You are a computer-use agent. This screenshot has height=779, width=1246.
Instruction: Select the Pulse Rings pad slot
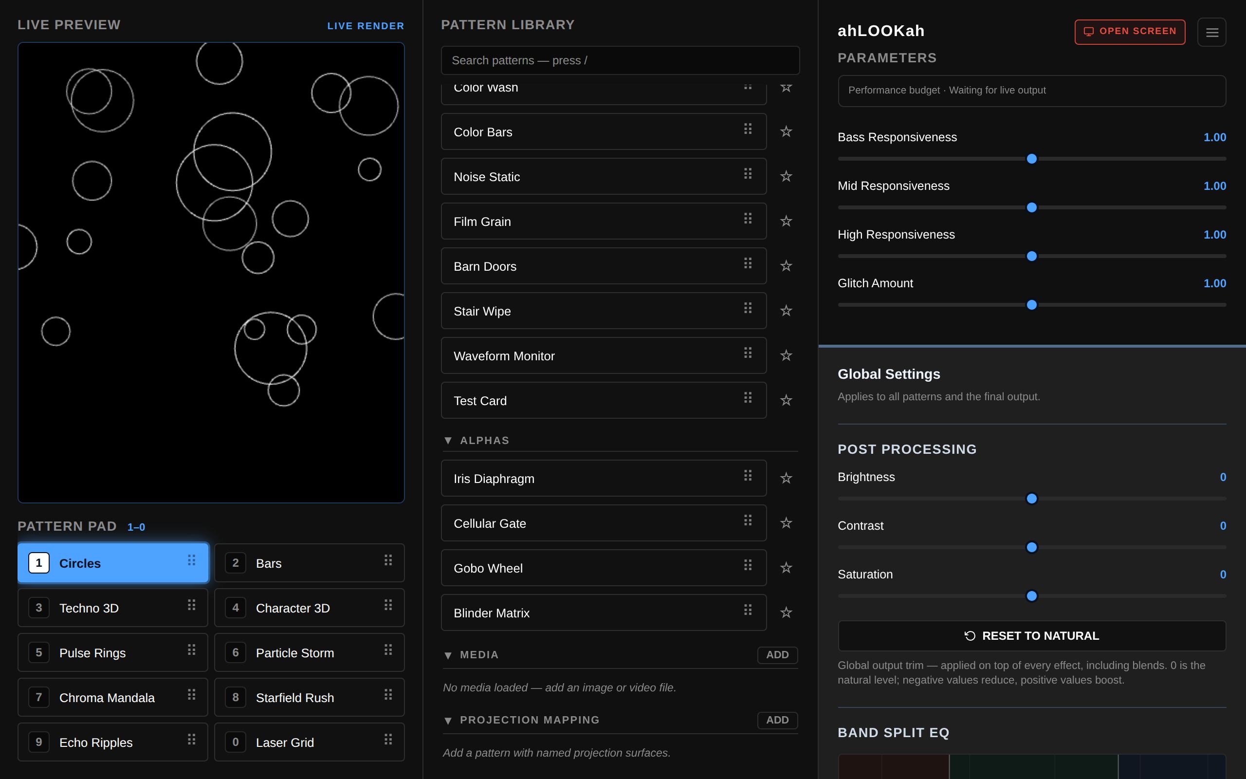click(x=113, y=653)
